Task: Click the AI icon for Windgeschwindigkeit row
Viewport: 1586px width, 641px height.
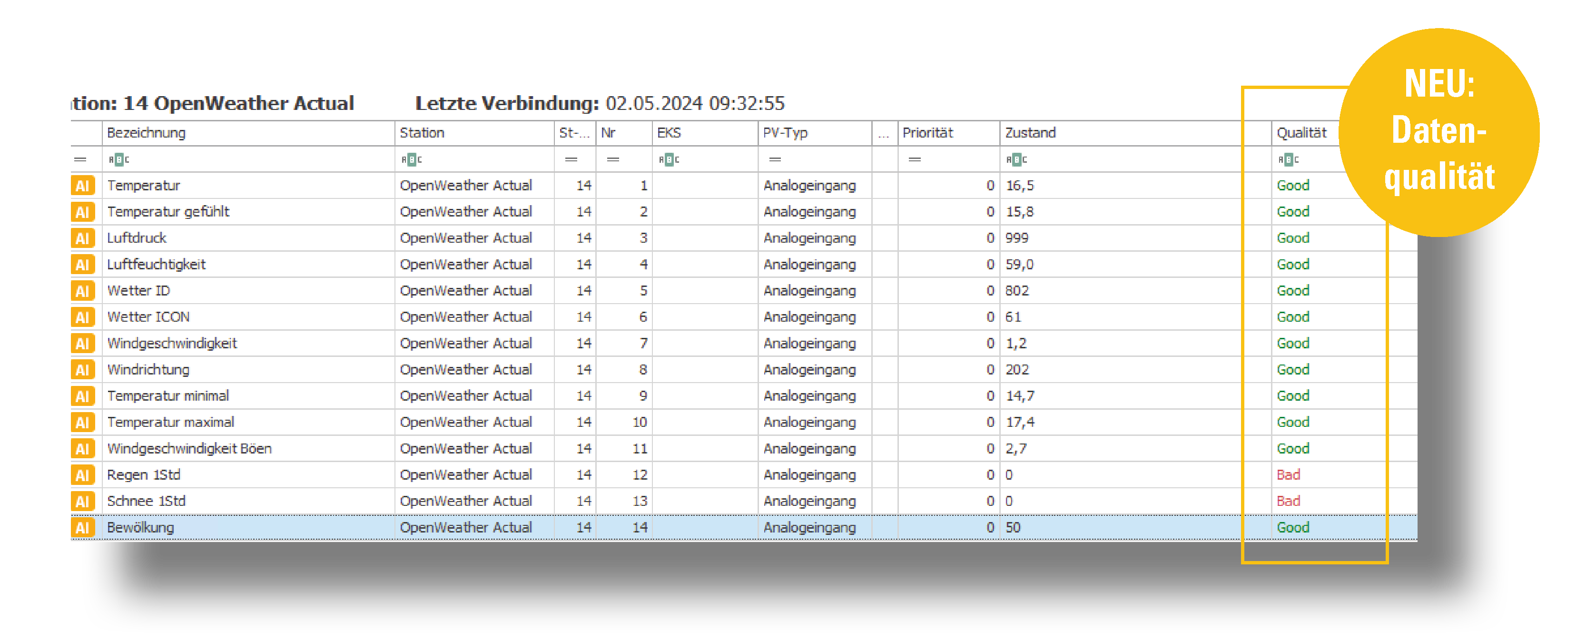Action: pos(82,344)
